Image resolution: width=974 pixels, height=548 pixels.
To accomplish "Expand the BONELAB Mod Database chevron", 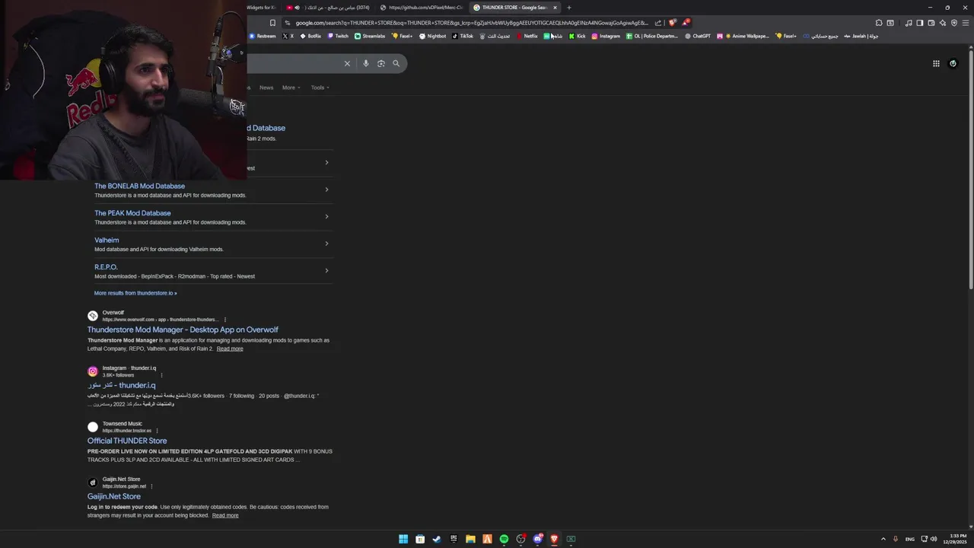I will [x=326, y=190].
